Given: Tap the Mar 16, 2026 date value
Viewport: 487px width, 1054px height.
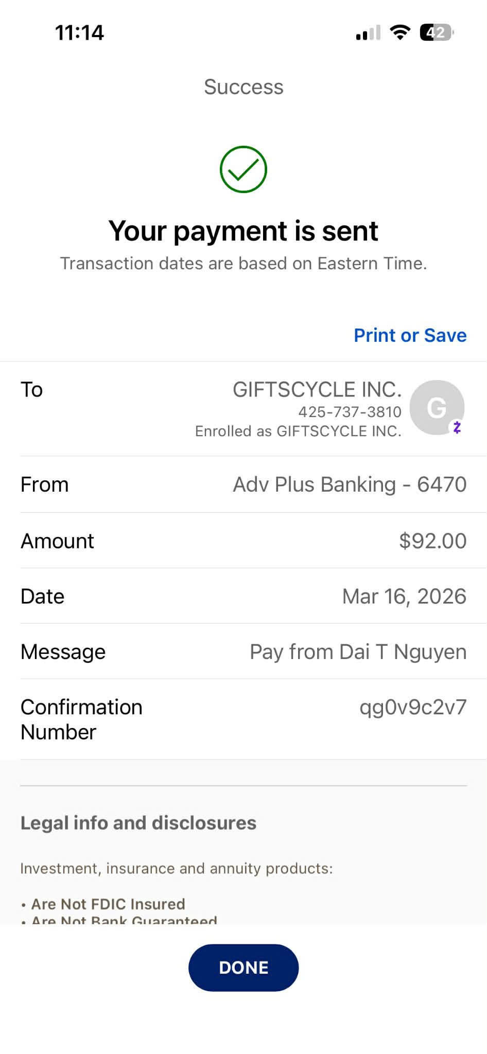Looking at the screenshot, I should pos(404,596).
